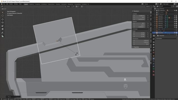178x100 pixels.
Task: Select the Measure tool
Action: pos(3,36)
